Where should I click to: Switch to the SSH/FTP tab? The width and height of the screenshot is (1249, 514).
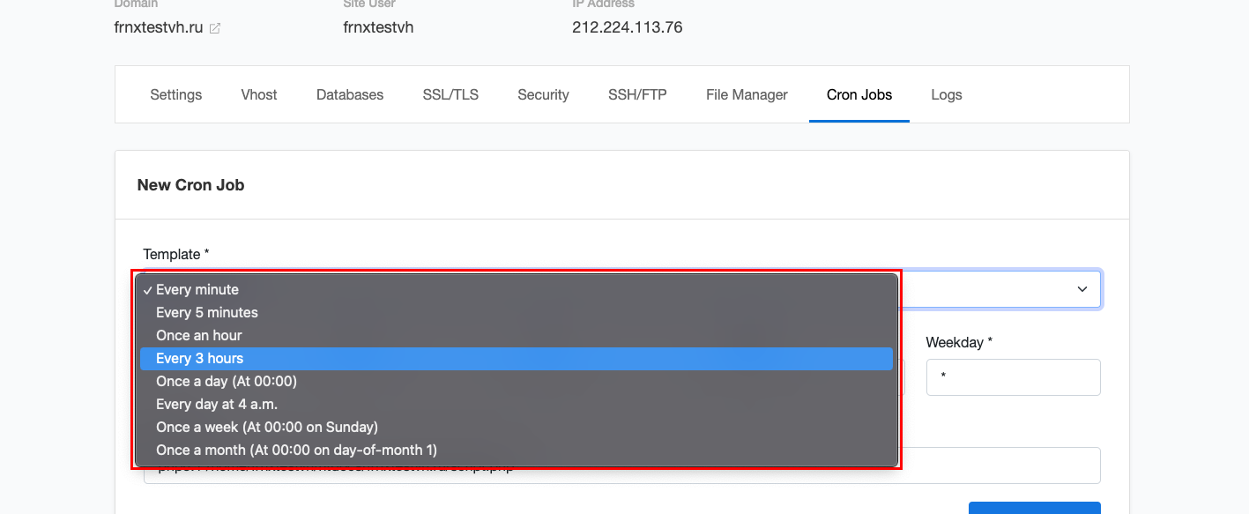click(637, 94)
